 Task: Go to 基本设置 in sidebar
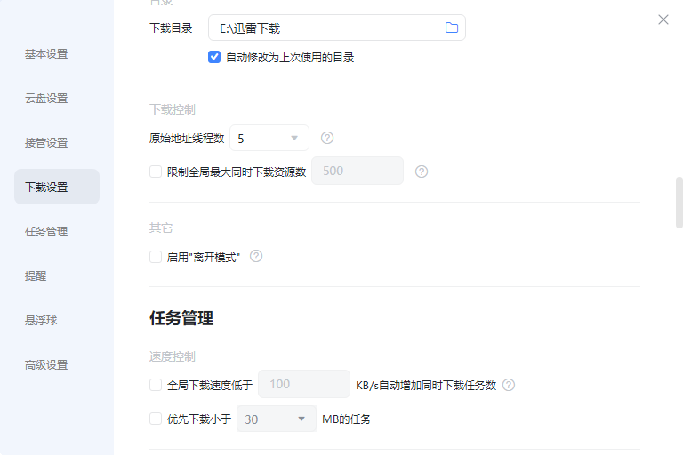click(x=46, y=54)
